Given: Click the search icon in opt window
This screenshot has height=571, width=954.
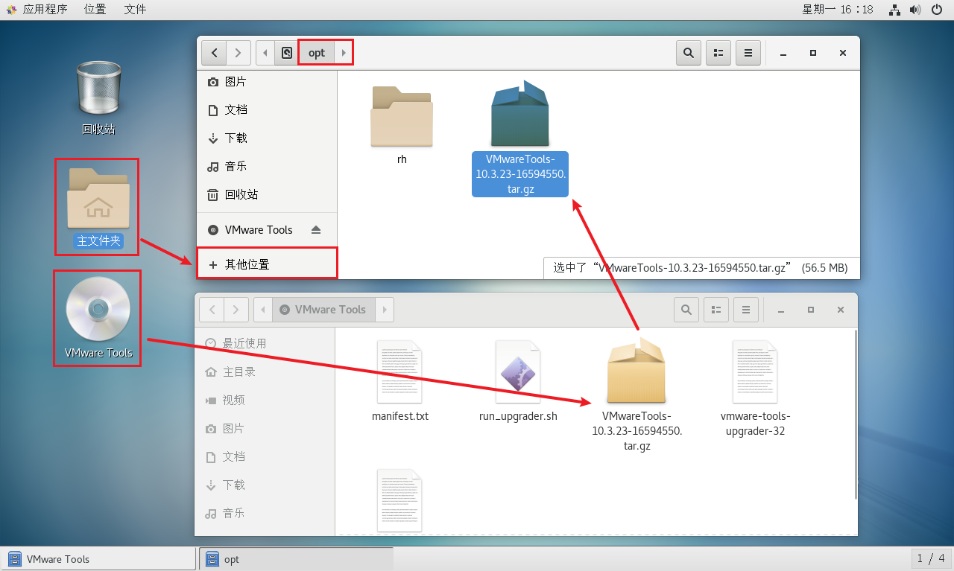Looking at the screenshot, I should 689,53.
